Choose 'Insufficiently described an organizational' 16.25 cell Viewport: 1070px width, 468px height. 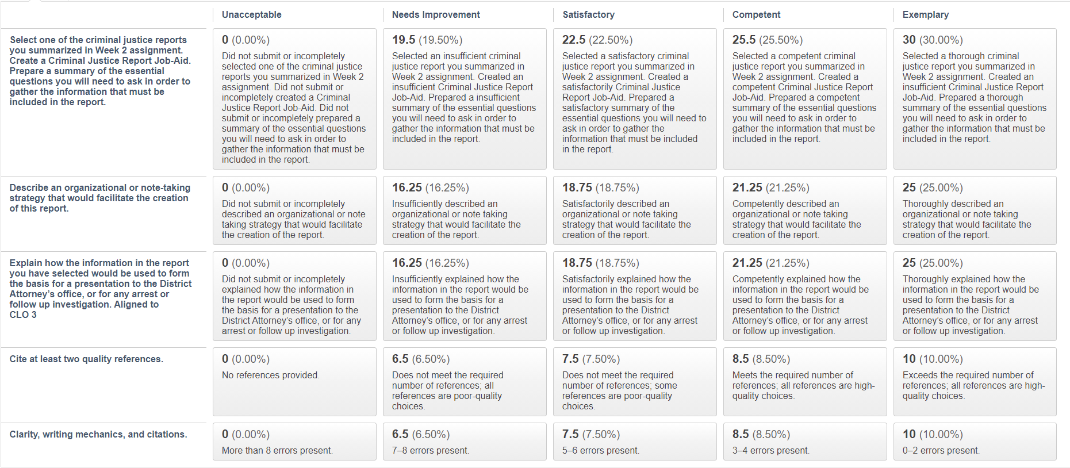[465, 210]
